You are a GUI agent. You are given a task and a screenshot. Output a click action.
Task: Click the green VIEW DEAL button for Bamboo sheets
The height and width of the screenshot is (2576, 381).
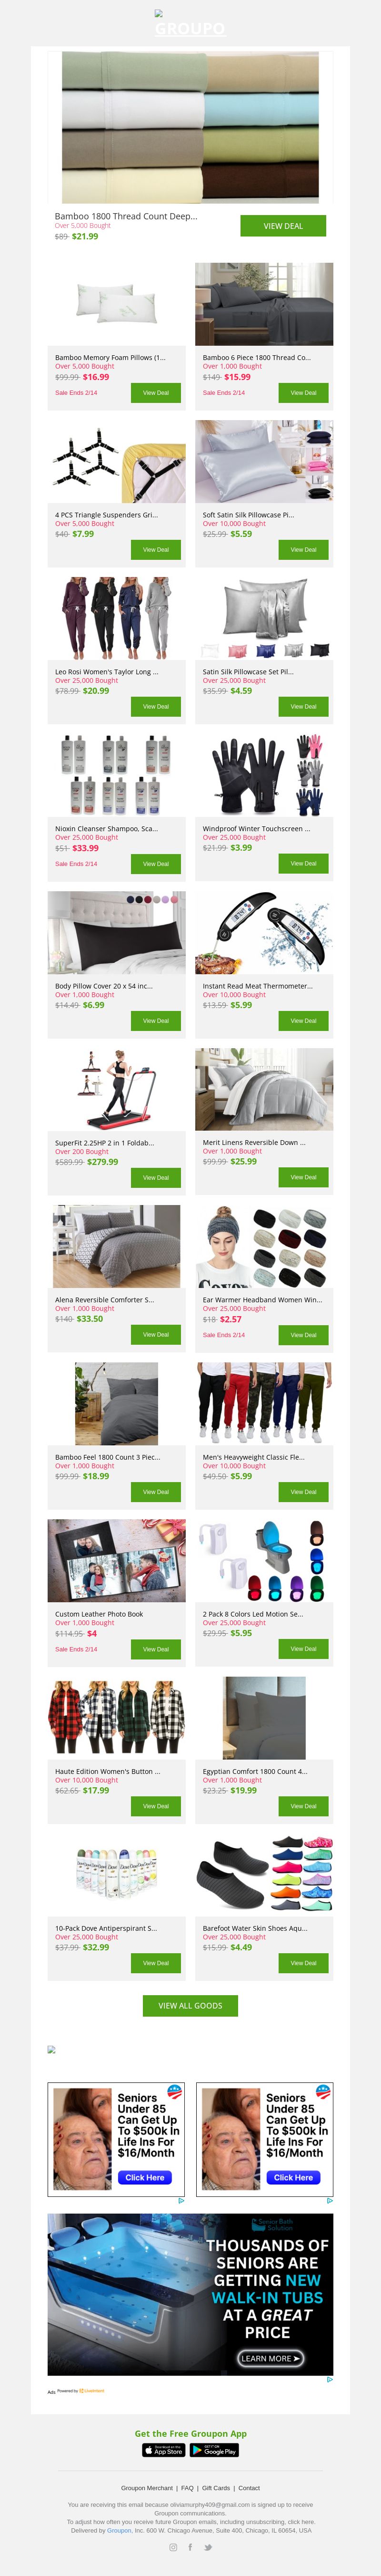point(283,226)
